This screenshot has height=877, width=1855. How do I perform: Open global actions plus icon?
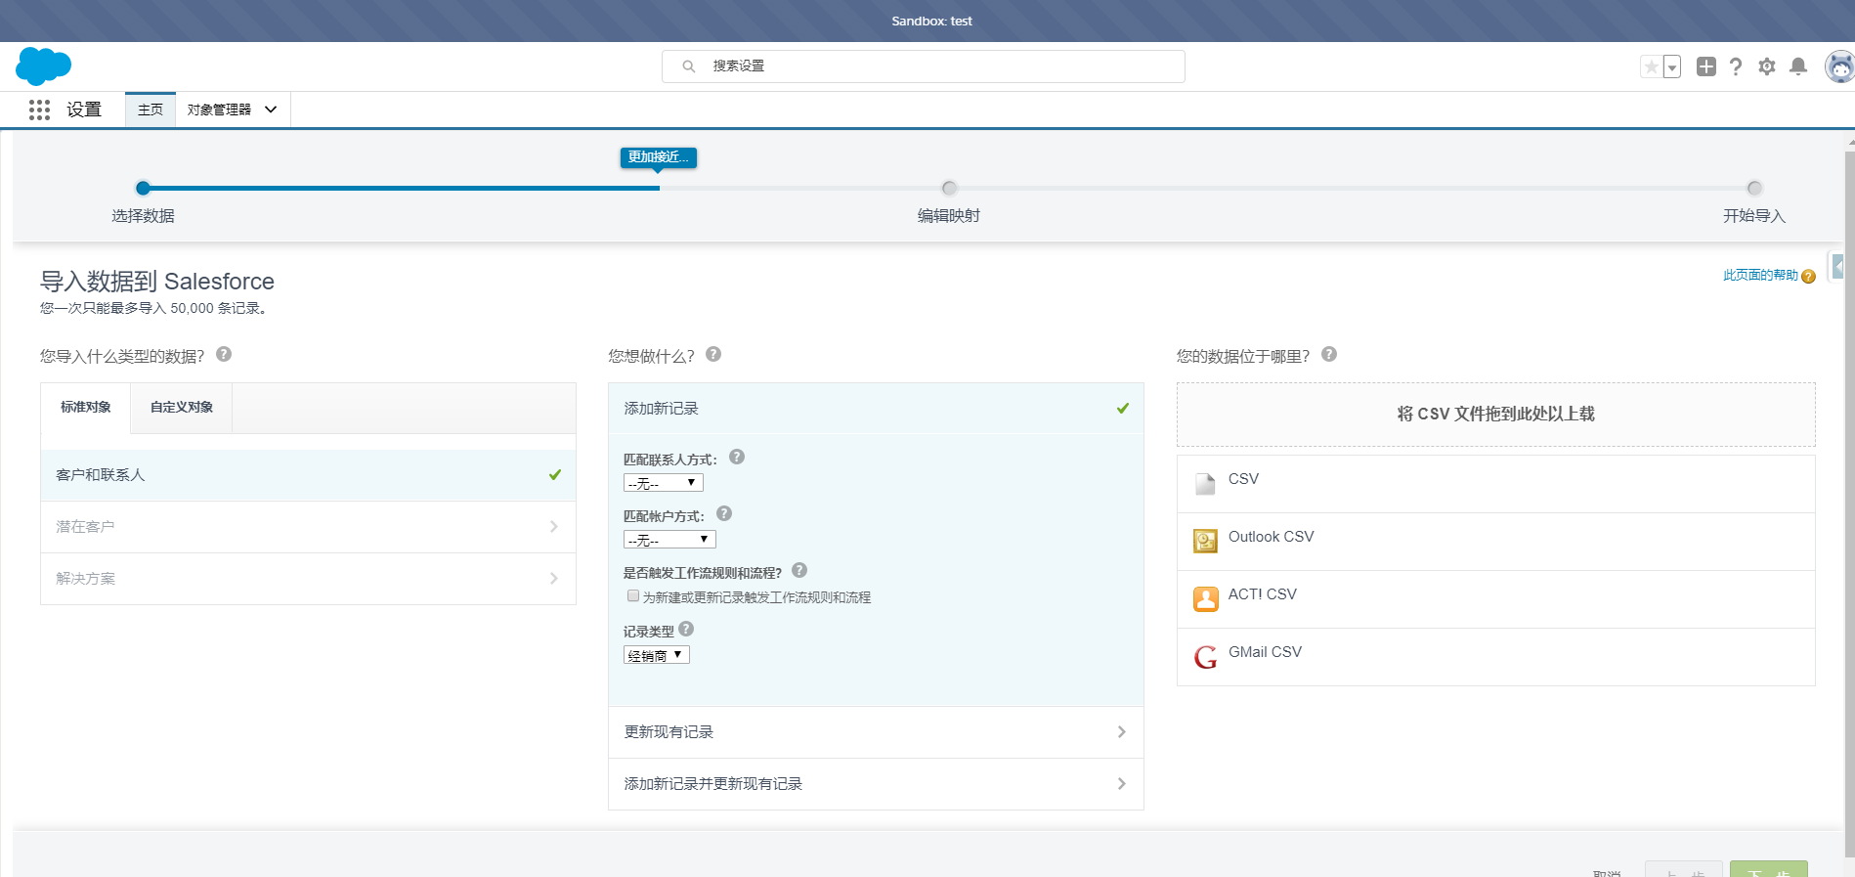pyautogui.click(x=1706, y=66)
